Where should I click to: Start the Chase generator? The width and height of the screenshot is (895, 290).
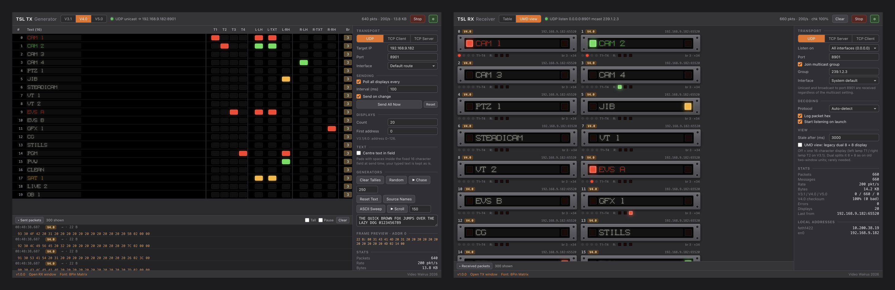point(419,180)
